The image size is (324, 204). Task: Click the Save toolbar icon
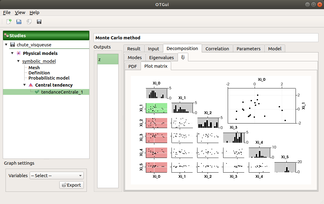(39, 22)
